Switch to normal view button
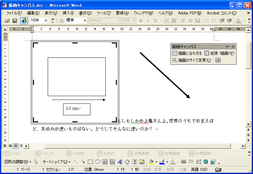The height and width of the screenshot is (174, 253). (5, 146)
